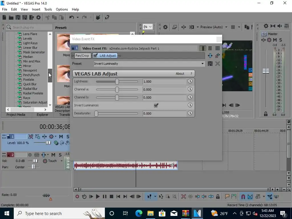Viewport: 292px width, 219px height.
Task: Click the Cut scissors icon
Action: click(x=48, y=17)
